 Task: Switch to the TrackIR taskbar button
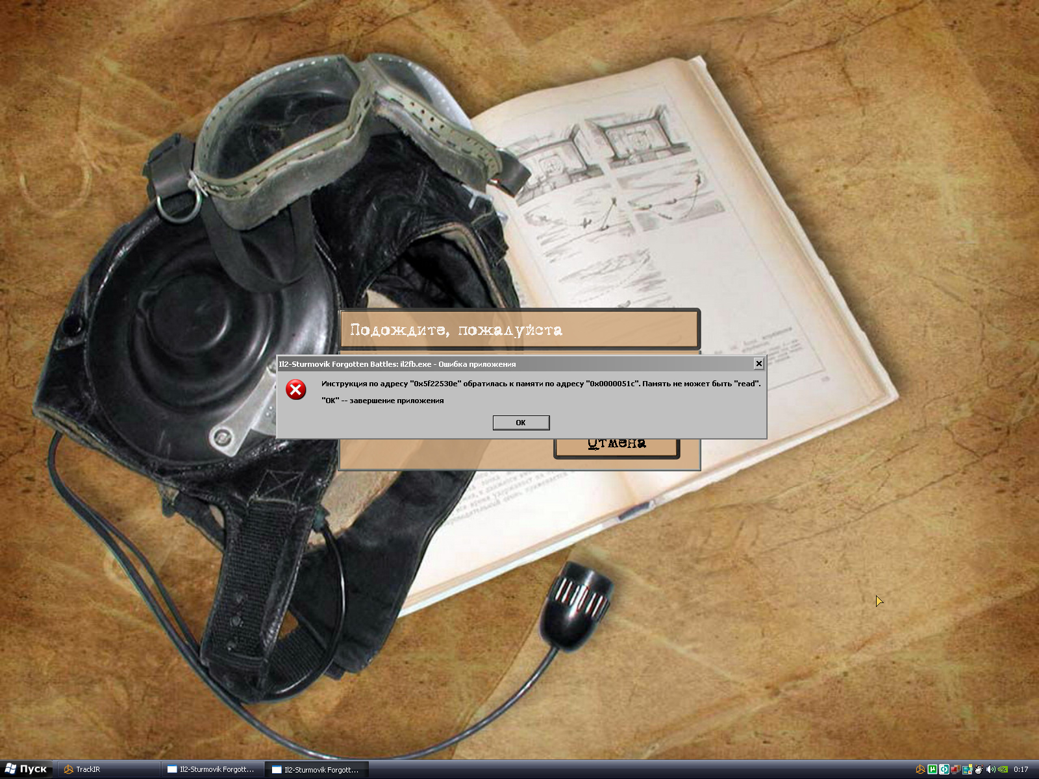click(108, 769)
